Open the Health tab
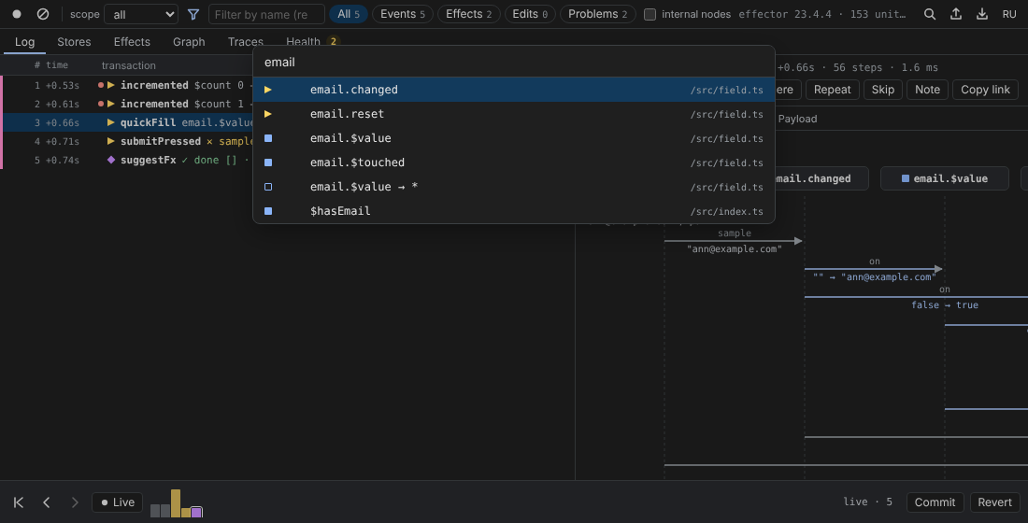1028x523 pixels. coord(312,42)
